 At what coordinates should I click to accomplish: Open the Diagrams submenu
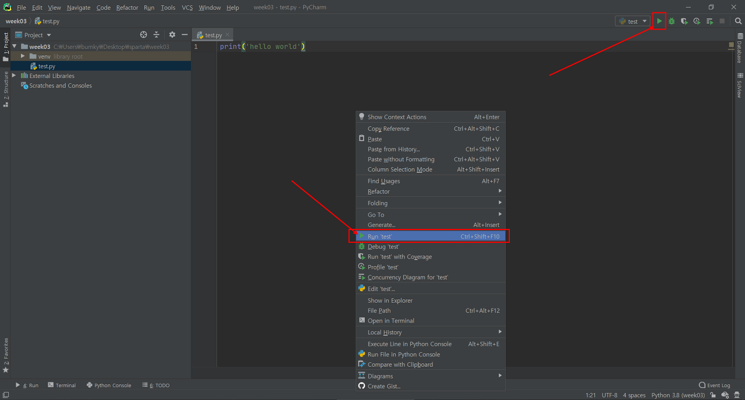431,376
